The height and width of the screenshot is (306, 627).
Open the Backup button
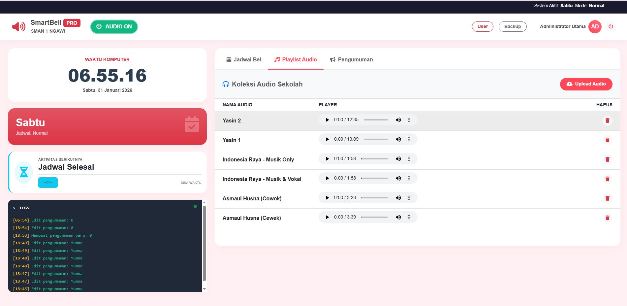click(x=512, y=27)
